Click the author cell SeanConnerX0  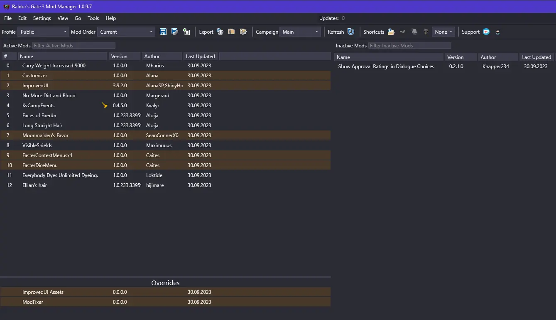click(x=162, y=135)
